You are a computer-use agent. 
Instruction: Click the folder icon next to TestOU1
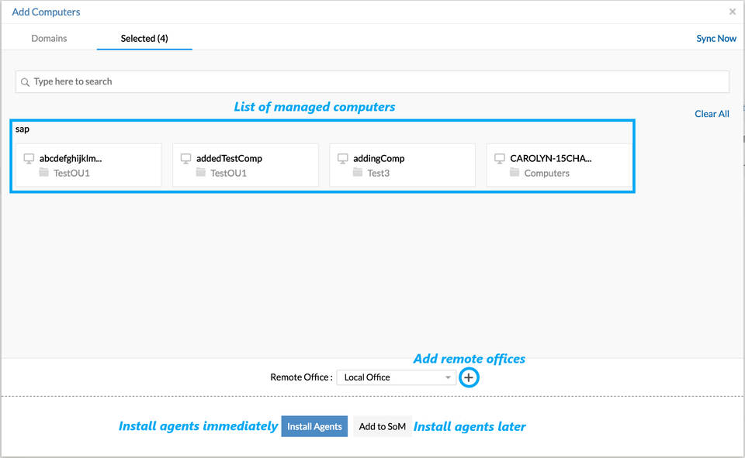coord(43,173)
